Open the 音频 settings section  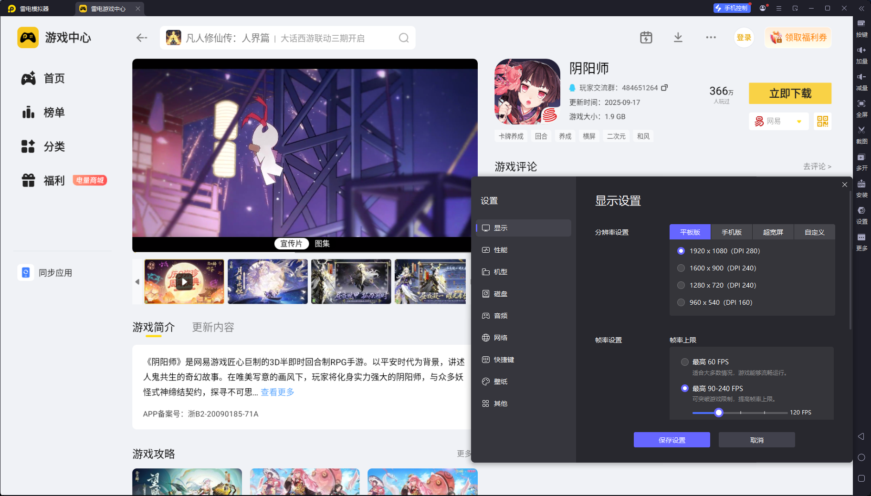point(524,316)
